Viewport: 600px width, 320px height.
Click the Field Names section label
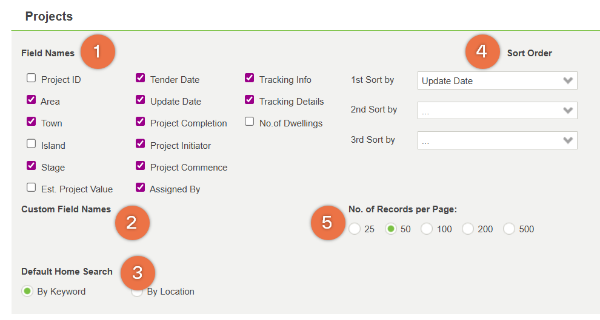click(x=48, y=53)
